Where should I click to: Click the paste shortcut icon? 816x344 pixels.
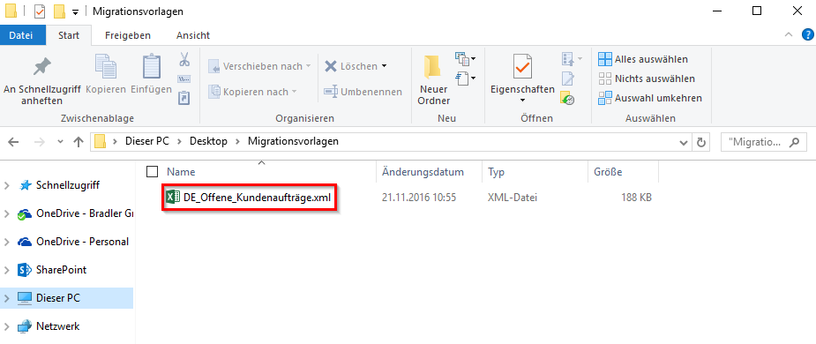[183, 97]
